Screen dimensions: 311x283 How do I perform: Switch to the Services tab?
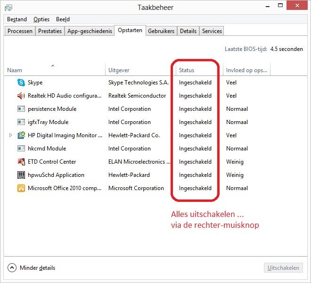click(212, 31)
